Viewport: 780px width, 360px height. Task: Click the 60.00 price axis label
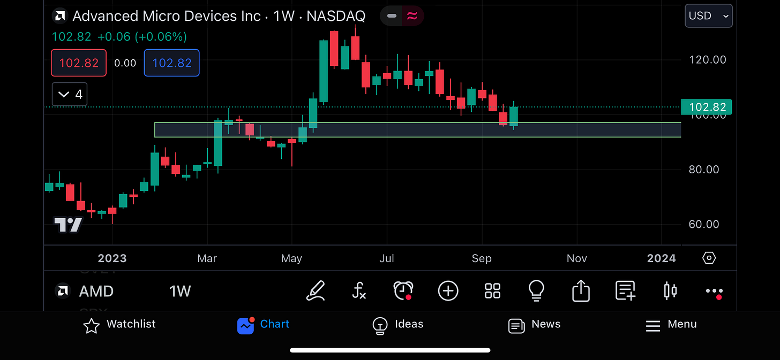(x=704, y=224)
